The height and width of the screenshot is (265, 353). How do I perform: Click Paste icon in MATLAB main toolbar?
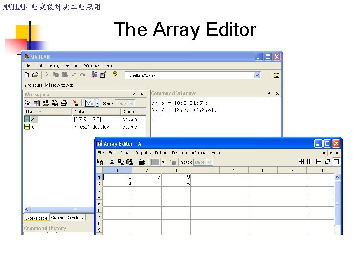(x=65, y=75)
